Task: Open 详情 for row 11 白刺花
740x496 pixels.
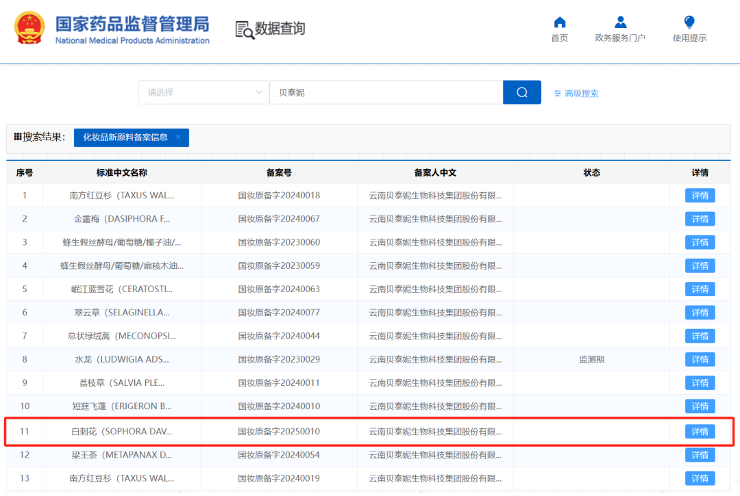Action: (x=700, y=432)
